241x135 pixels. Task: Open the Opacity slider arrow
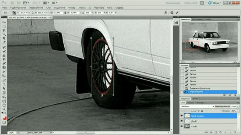[x=238, y=106]
